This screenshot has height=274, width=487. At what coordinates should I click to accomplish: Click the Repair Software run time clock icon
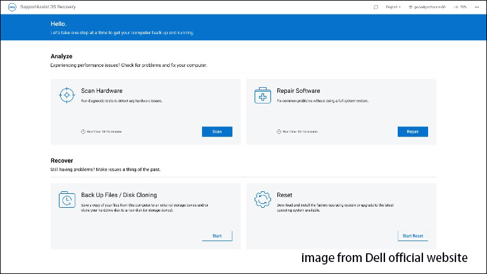click(x=279, y=131)
